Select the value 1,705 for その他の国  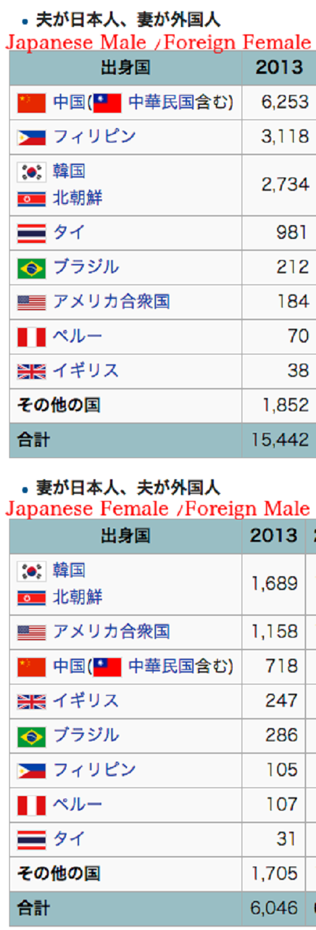click(275, 874)
